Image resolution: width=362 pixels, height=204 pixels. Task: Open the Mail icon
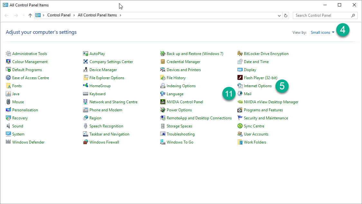(240, 94)
